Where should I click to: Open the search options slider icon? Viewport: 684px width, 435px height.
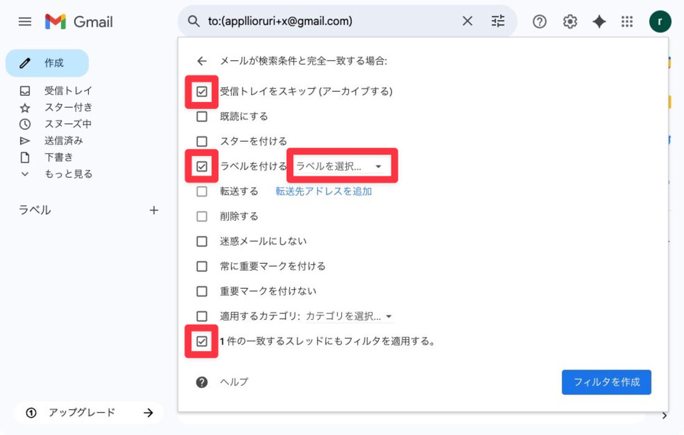coord(497,21)
